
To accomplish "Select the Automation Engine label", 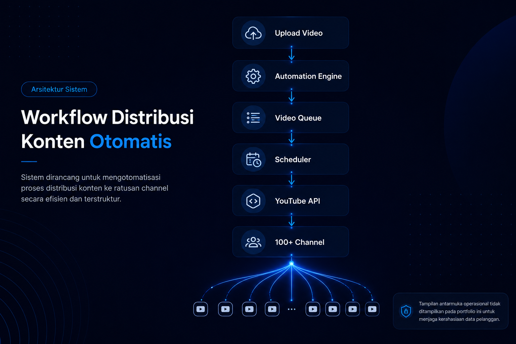I will click(x=308, y=76).
